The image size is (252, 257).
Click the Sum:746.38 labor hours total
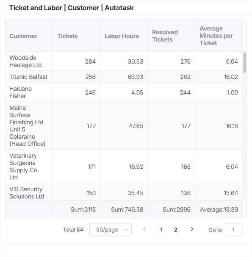point(127,210)
